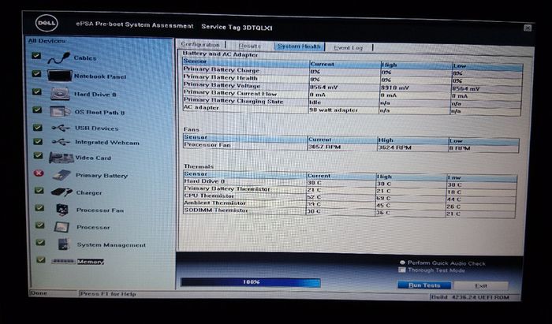Image resolution: width=552 pixels, height=324 pixels.
Task: Toggle the Hard Drive 0 checkmark
Action: point(36,91)
